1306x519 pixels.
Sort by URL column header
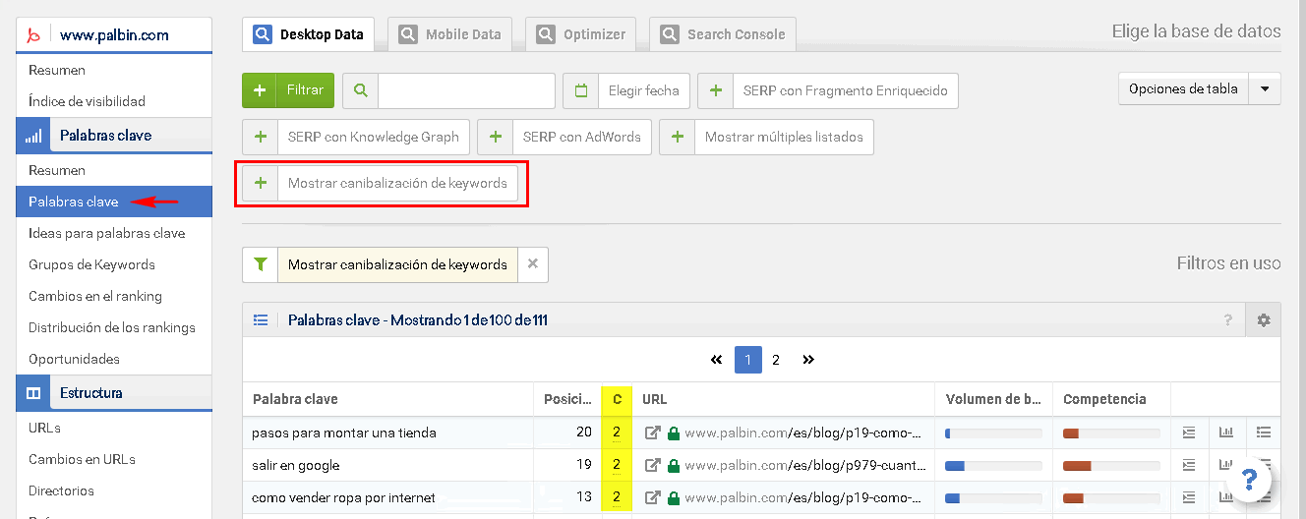[x=784, y=399]
